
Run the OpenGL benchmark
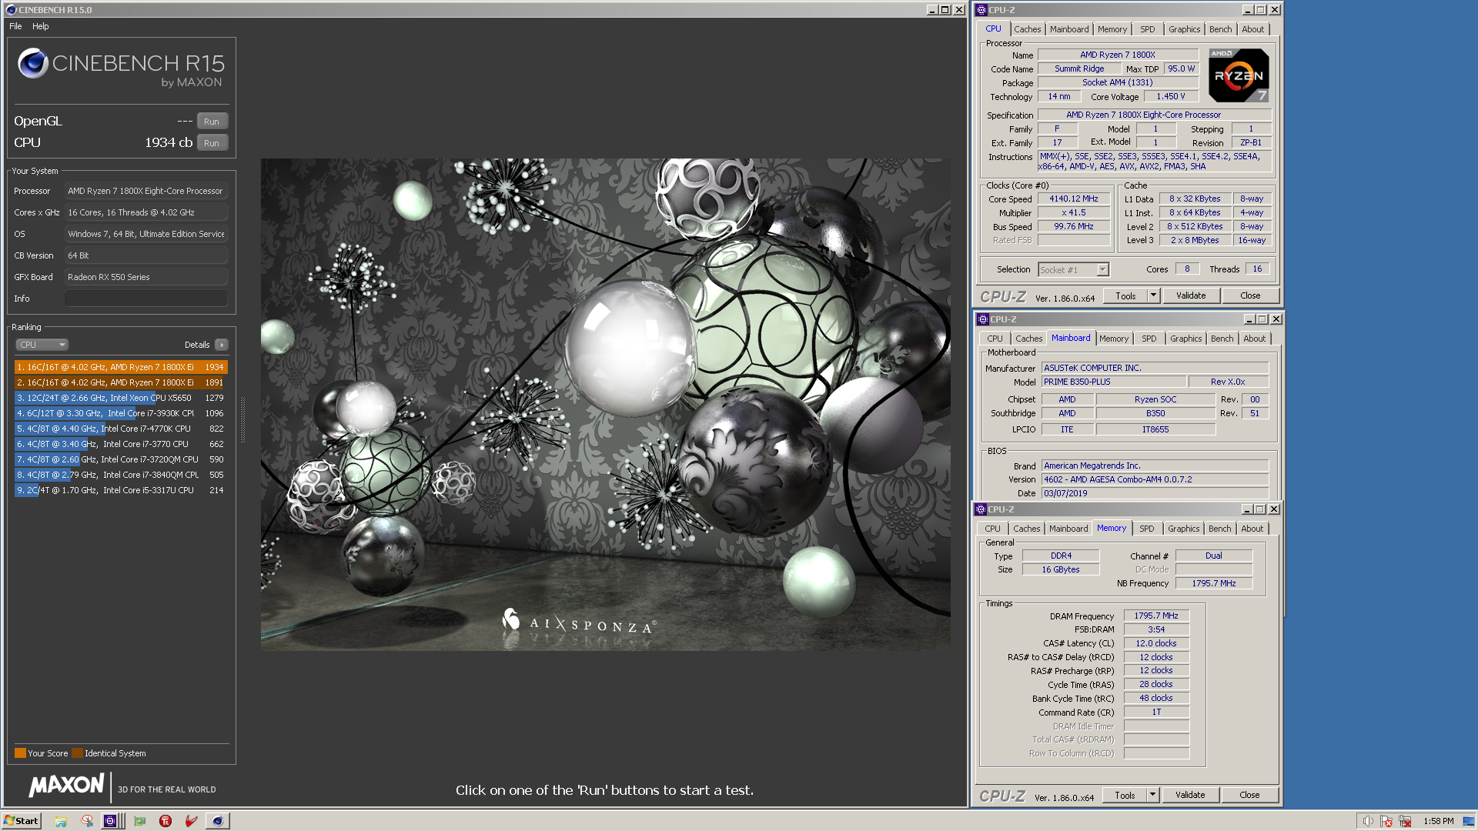point(212,122)
